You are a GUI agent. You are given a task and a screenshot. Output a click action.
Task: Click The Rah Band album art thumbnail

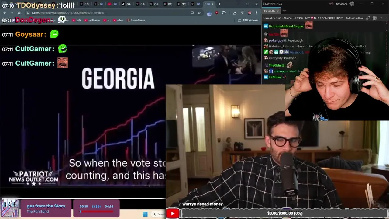click(x=10, y=208)
